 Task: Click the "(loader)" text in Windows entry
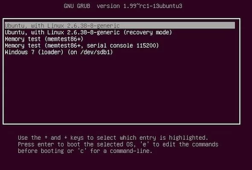pos(50,52)
